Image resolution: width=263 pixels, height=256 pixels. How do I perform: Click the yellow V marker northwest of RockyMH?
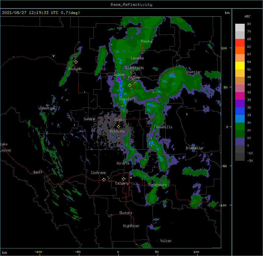click(53, 56)
